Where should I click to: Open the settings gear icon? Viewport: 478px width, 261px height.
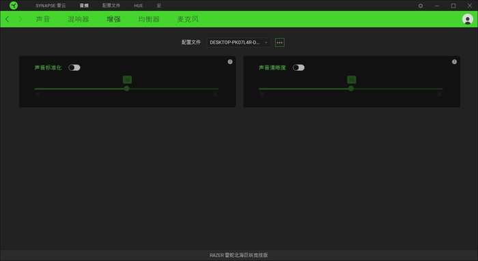coord(421,5)
